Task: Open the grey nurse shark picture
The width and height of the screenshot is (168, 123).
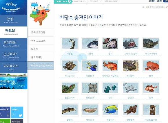Action: pos(131,44)
